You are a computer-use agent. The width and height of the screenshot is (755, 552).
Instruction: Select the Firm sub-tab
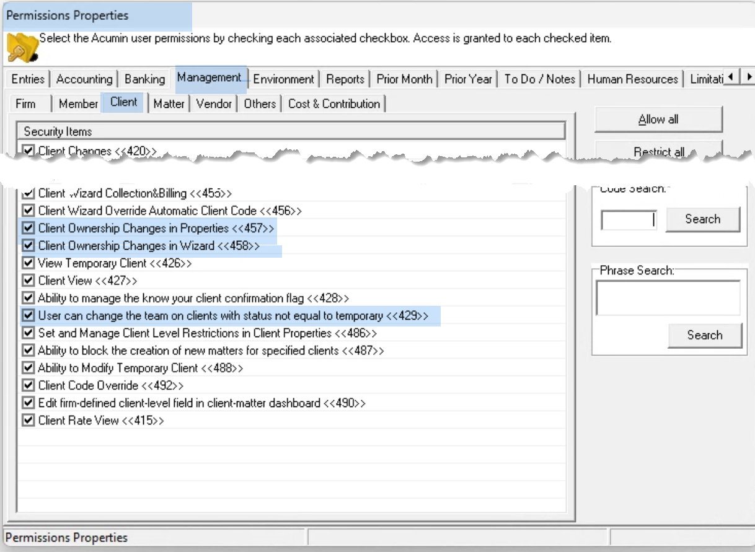(26, 103)
